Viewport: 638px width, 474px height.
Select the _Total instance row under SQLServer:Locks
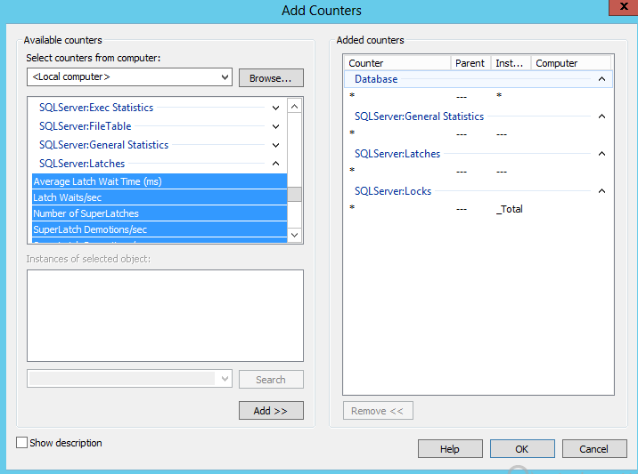478,209
